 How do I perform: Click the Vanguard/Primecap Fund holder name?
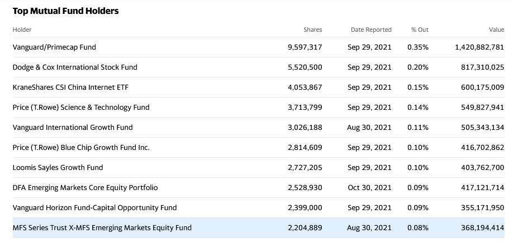(54, 47)
